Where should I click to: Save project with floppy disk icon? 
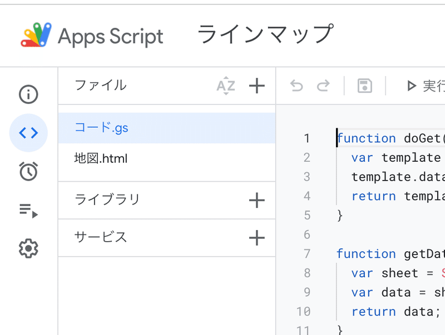tap(365, 86)
